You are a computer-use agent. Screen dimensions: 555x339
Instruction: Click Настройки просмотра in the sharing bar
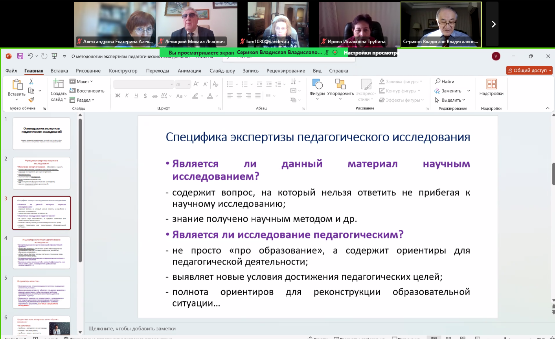370,53
